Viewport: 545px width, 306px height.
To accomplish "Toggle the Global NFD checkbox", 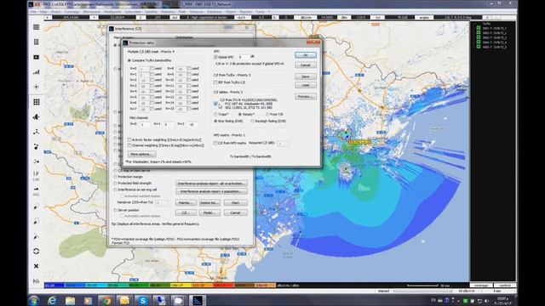I will (x=215, y=57).
